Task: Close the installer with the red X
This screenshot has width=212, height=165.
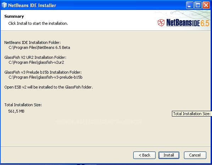Action: click(x=206, y=5)
